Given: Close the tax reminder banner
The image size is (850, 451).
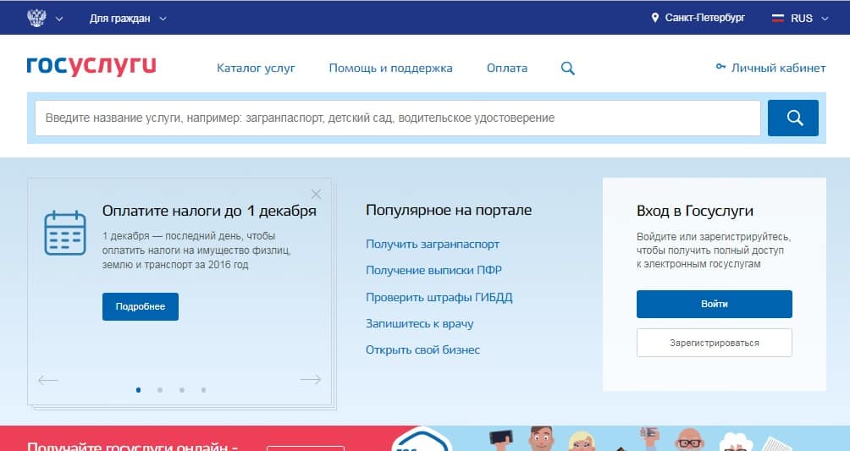Looking at the screenshot, I should [316, 194].
